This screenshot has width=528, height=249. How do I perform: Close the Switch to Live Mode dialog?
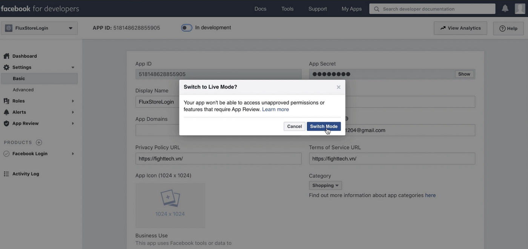coord(339,87)
